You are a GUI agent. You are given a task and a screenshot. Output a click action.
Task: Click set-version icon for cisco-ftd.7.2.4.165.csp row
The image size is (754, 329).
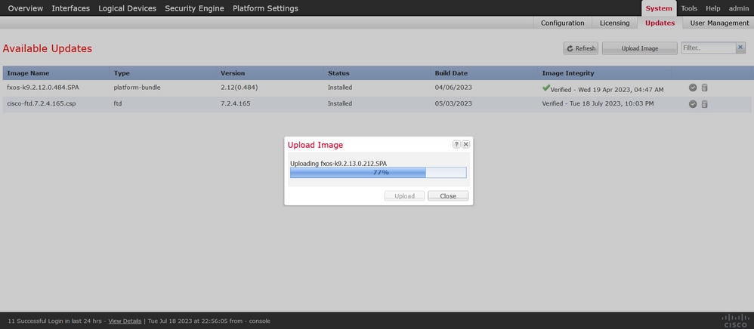(x=693, y=103)
